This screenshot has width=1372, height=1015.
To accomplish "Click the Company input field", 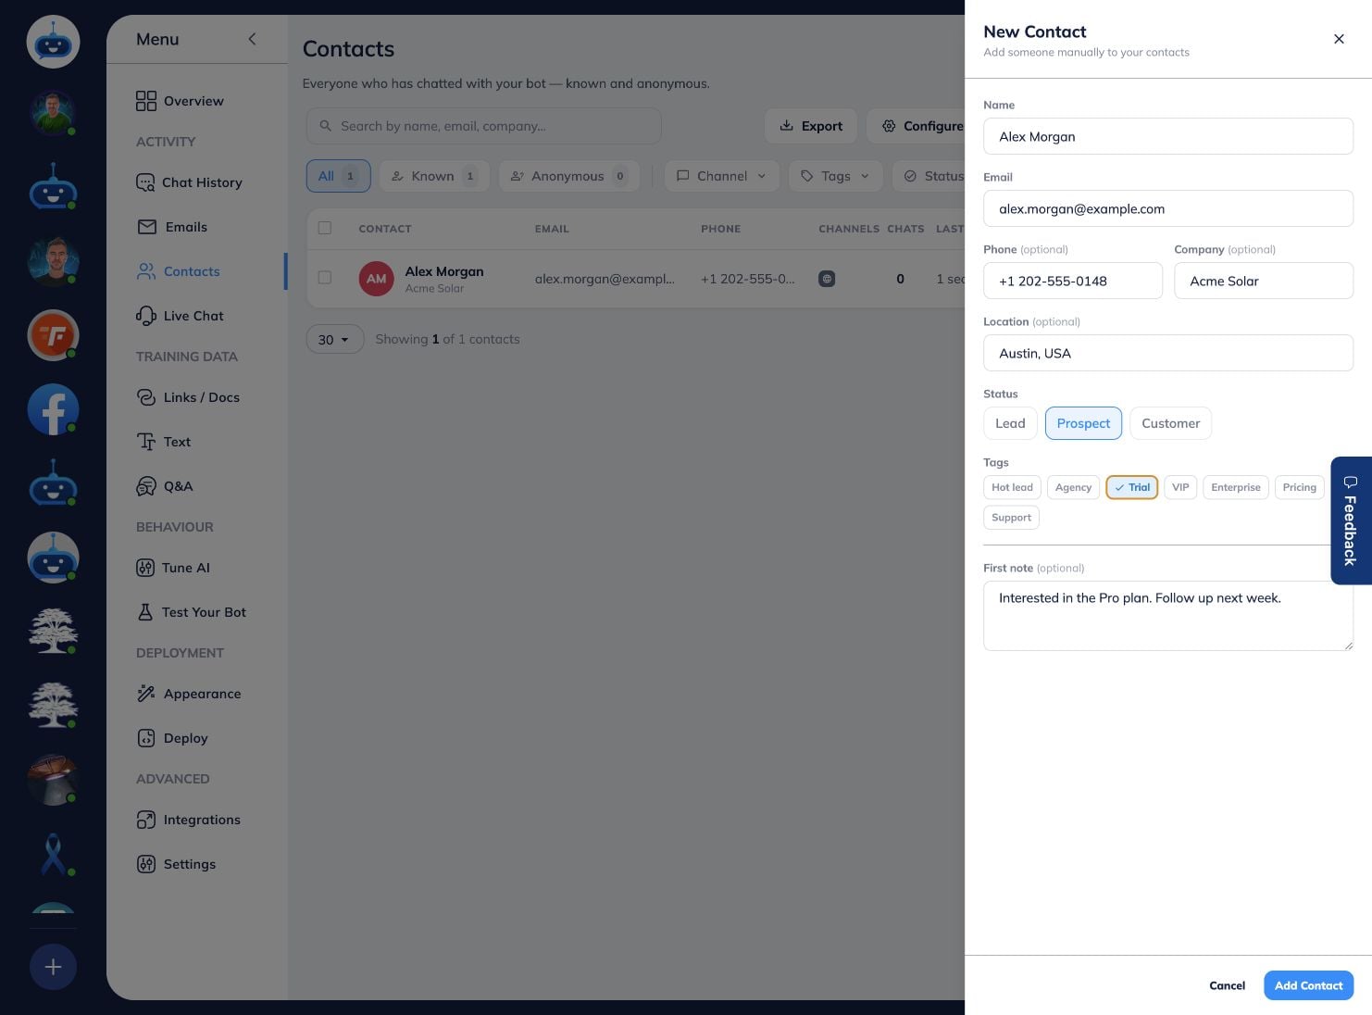I will [1264, 281].
